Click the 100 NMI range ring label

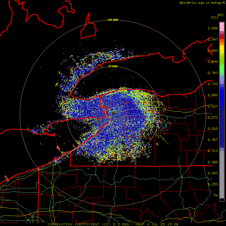[x=113, y=20]
